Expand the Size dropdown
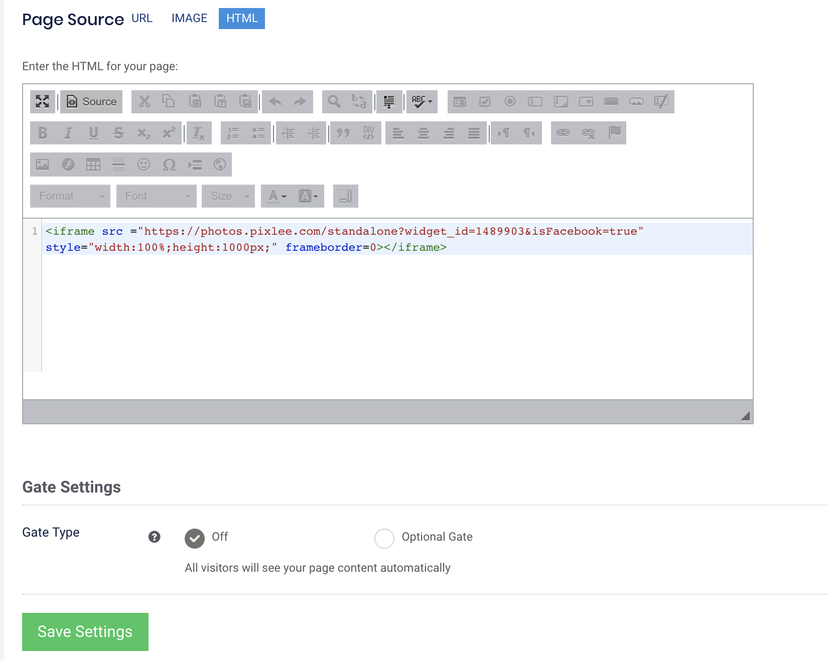Screen dimensions: 827x660 pos(227,196)
